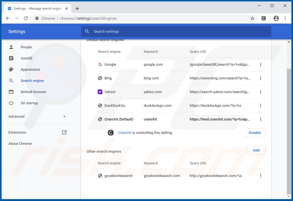Select the Settings - Manage search engines tab
293x201 pixels.
37,9
